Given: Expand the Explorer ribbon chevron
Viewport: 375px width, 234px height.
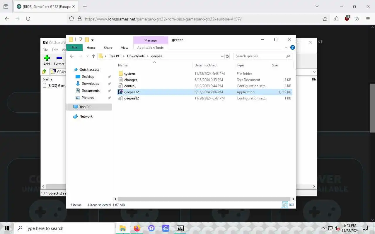Looking at the screenshot, I should pos(286,47).
